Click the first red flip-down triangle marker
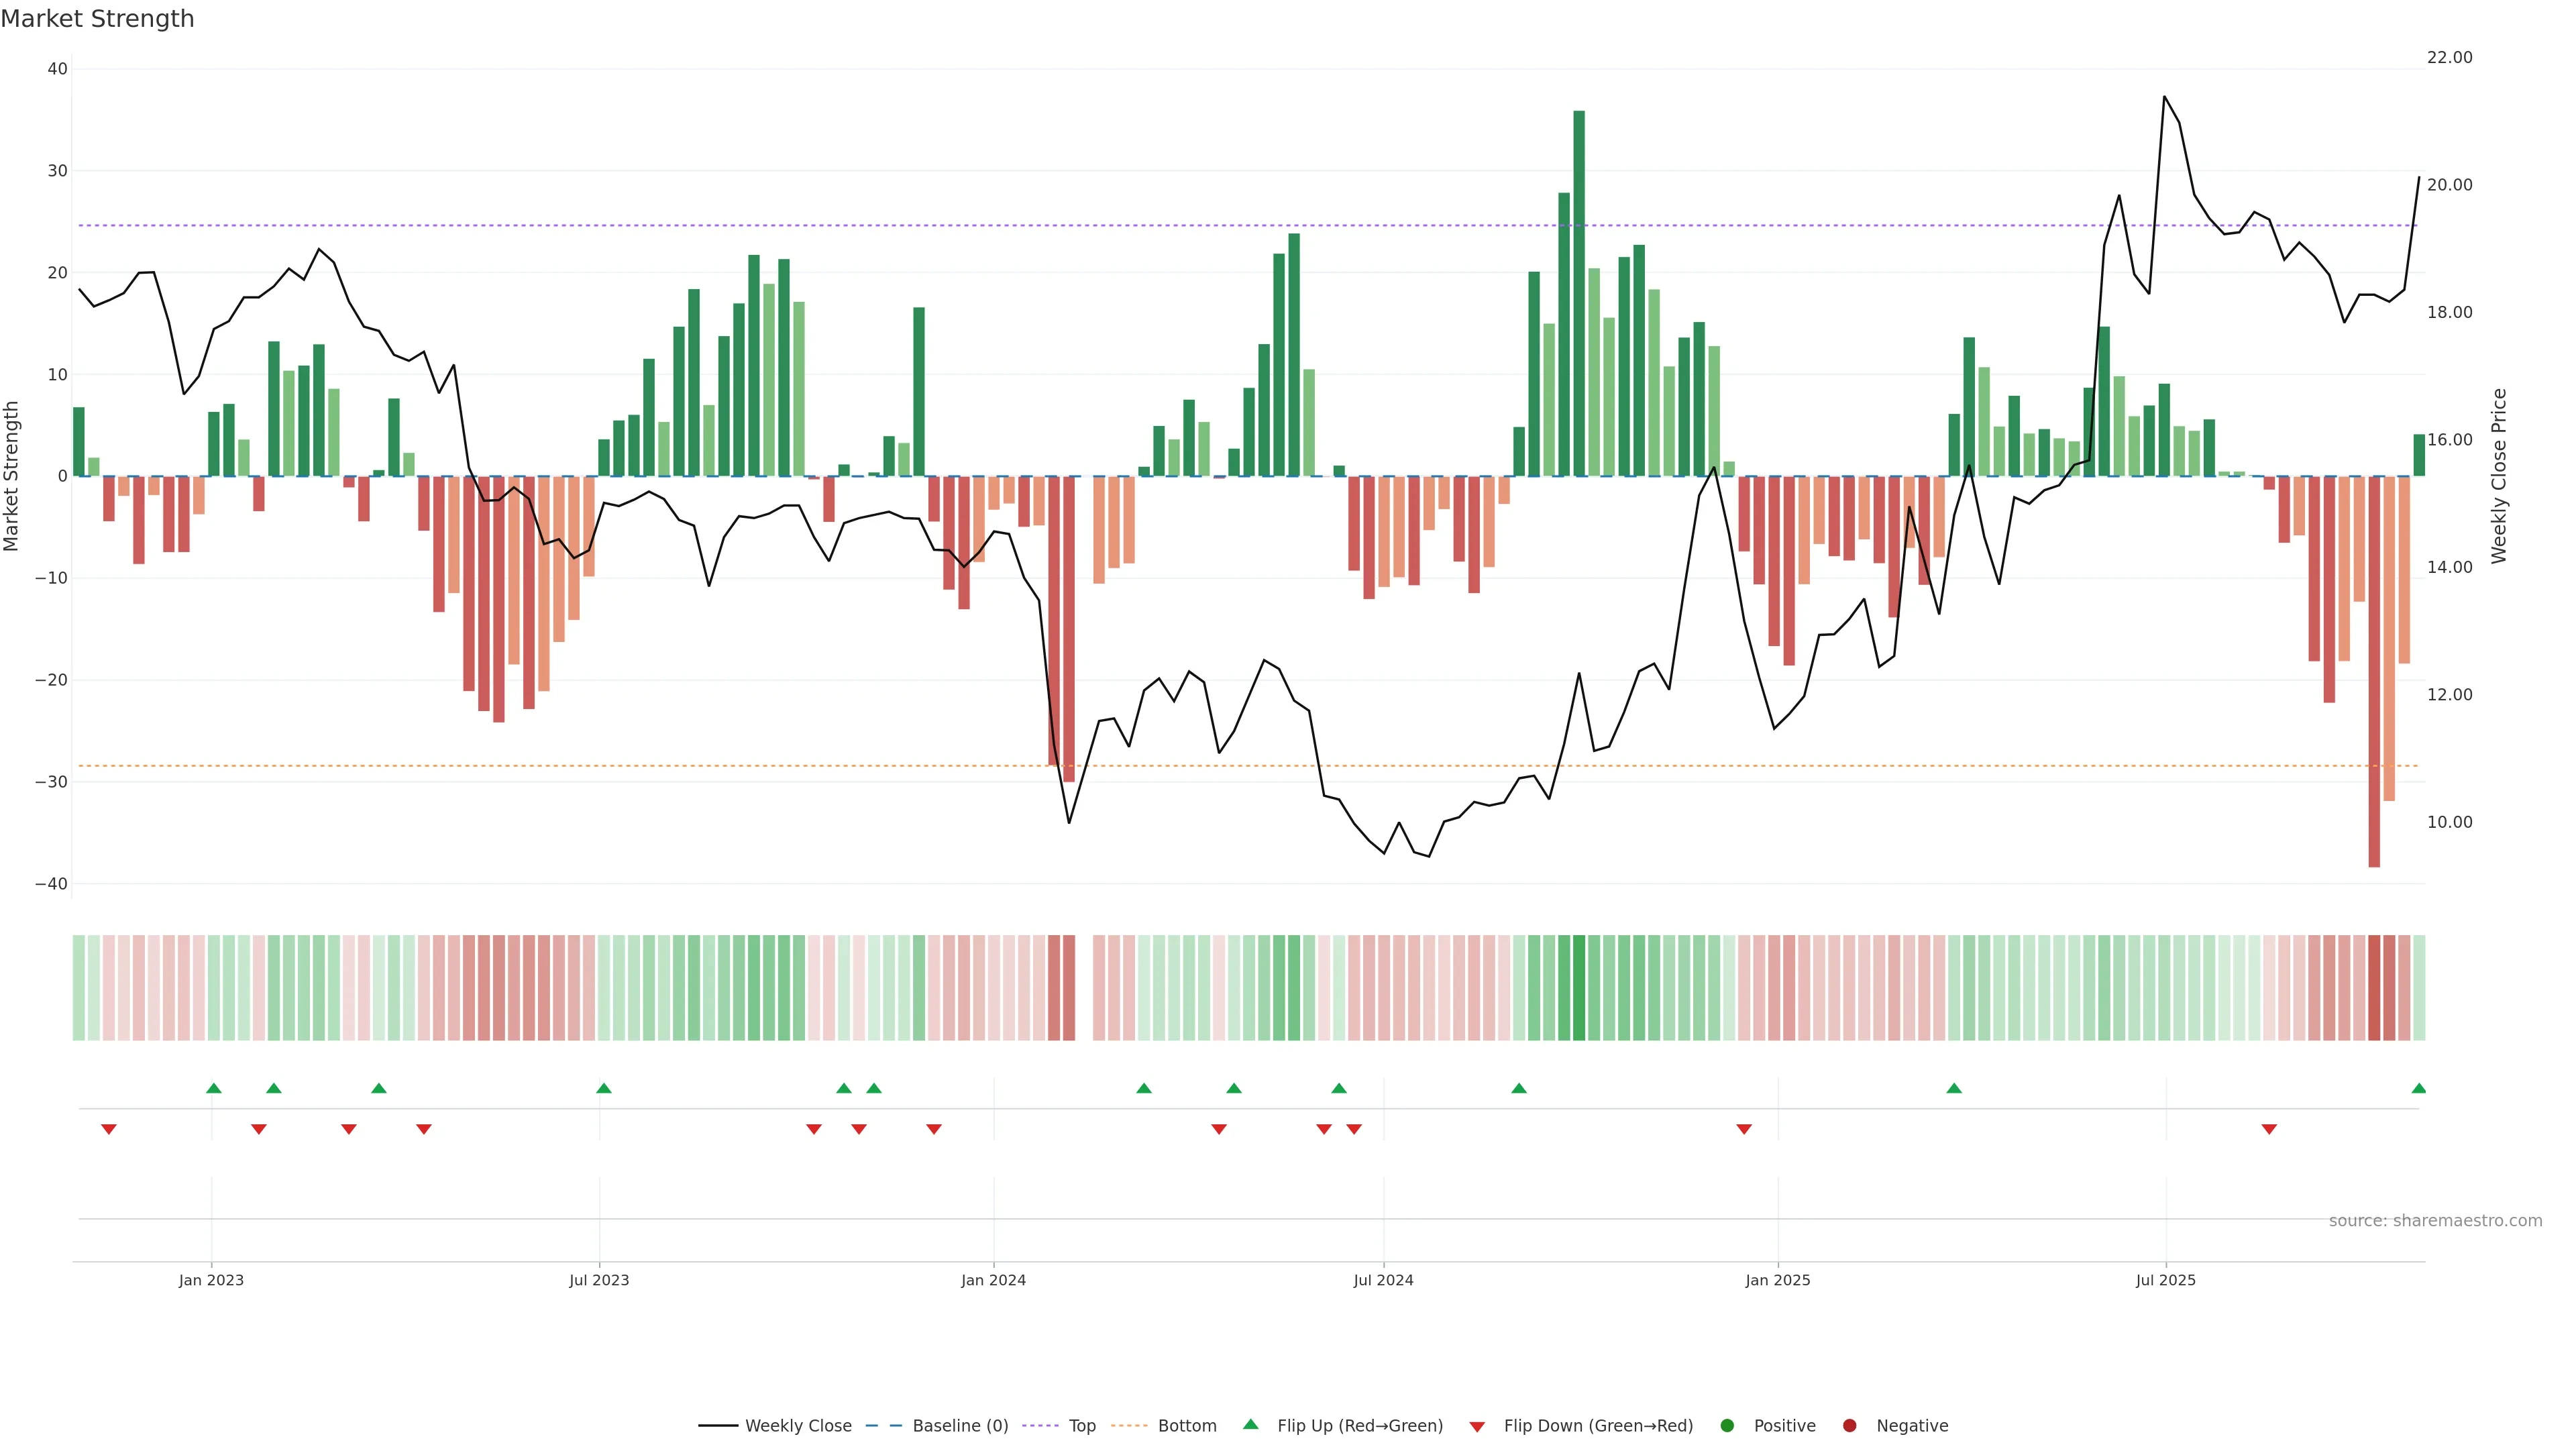 109,1129
